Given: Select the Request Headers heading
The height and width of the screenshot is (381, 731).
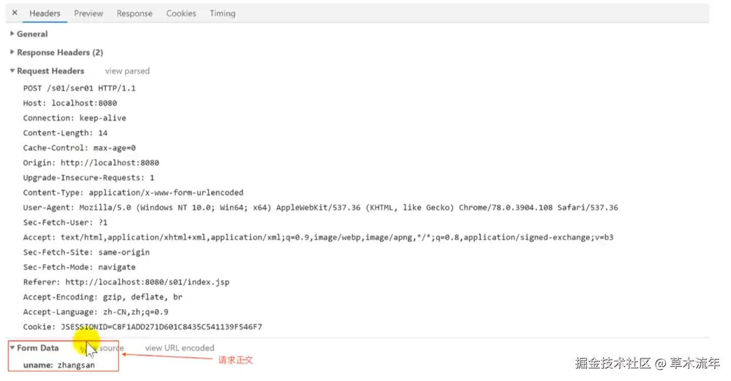Looking at the screenshot, I should 50,71.
